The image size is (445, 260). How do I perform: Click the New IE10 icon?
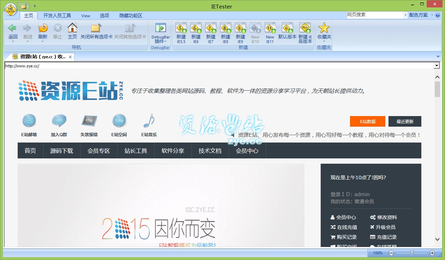tap(255, 28)
